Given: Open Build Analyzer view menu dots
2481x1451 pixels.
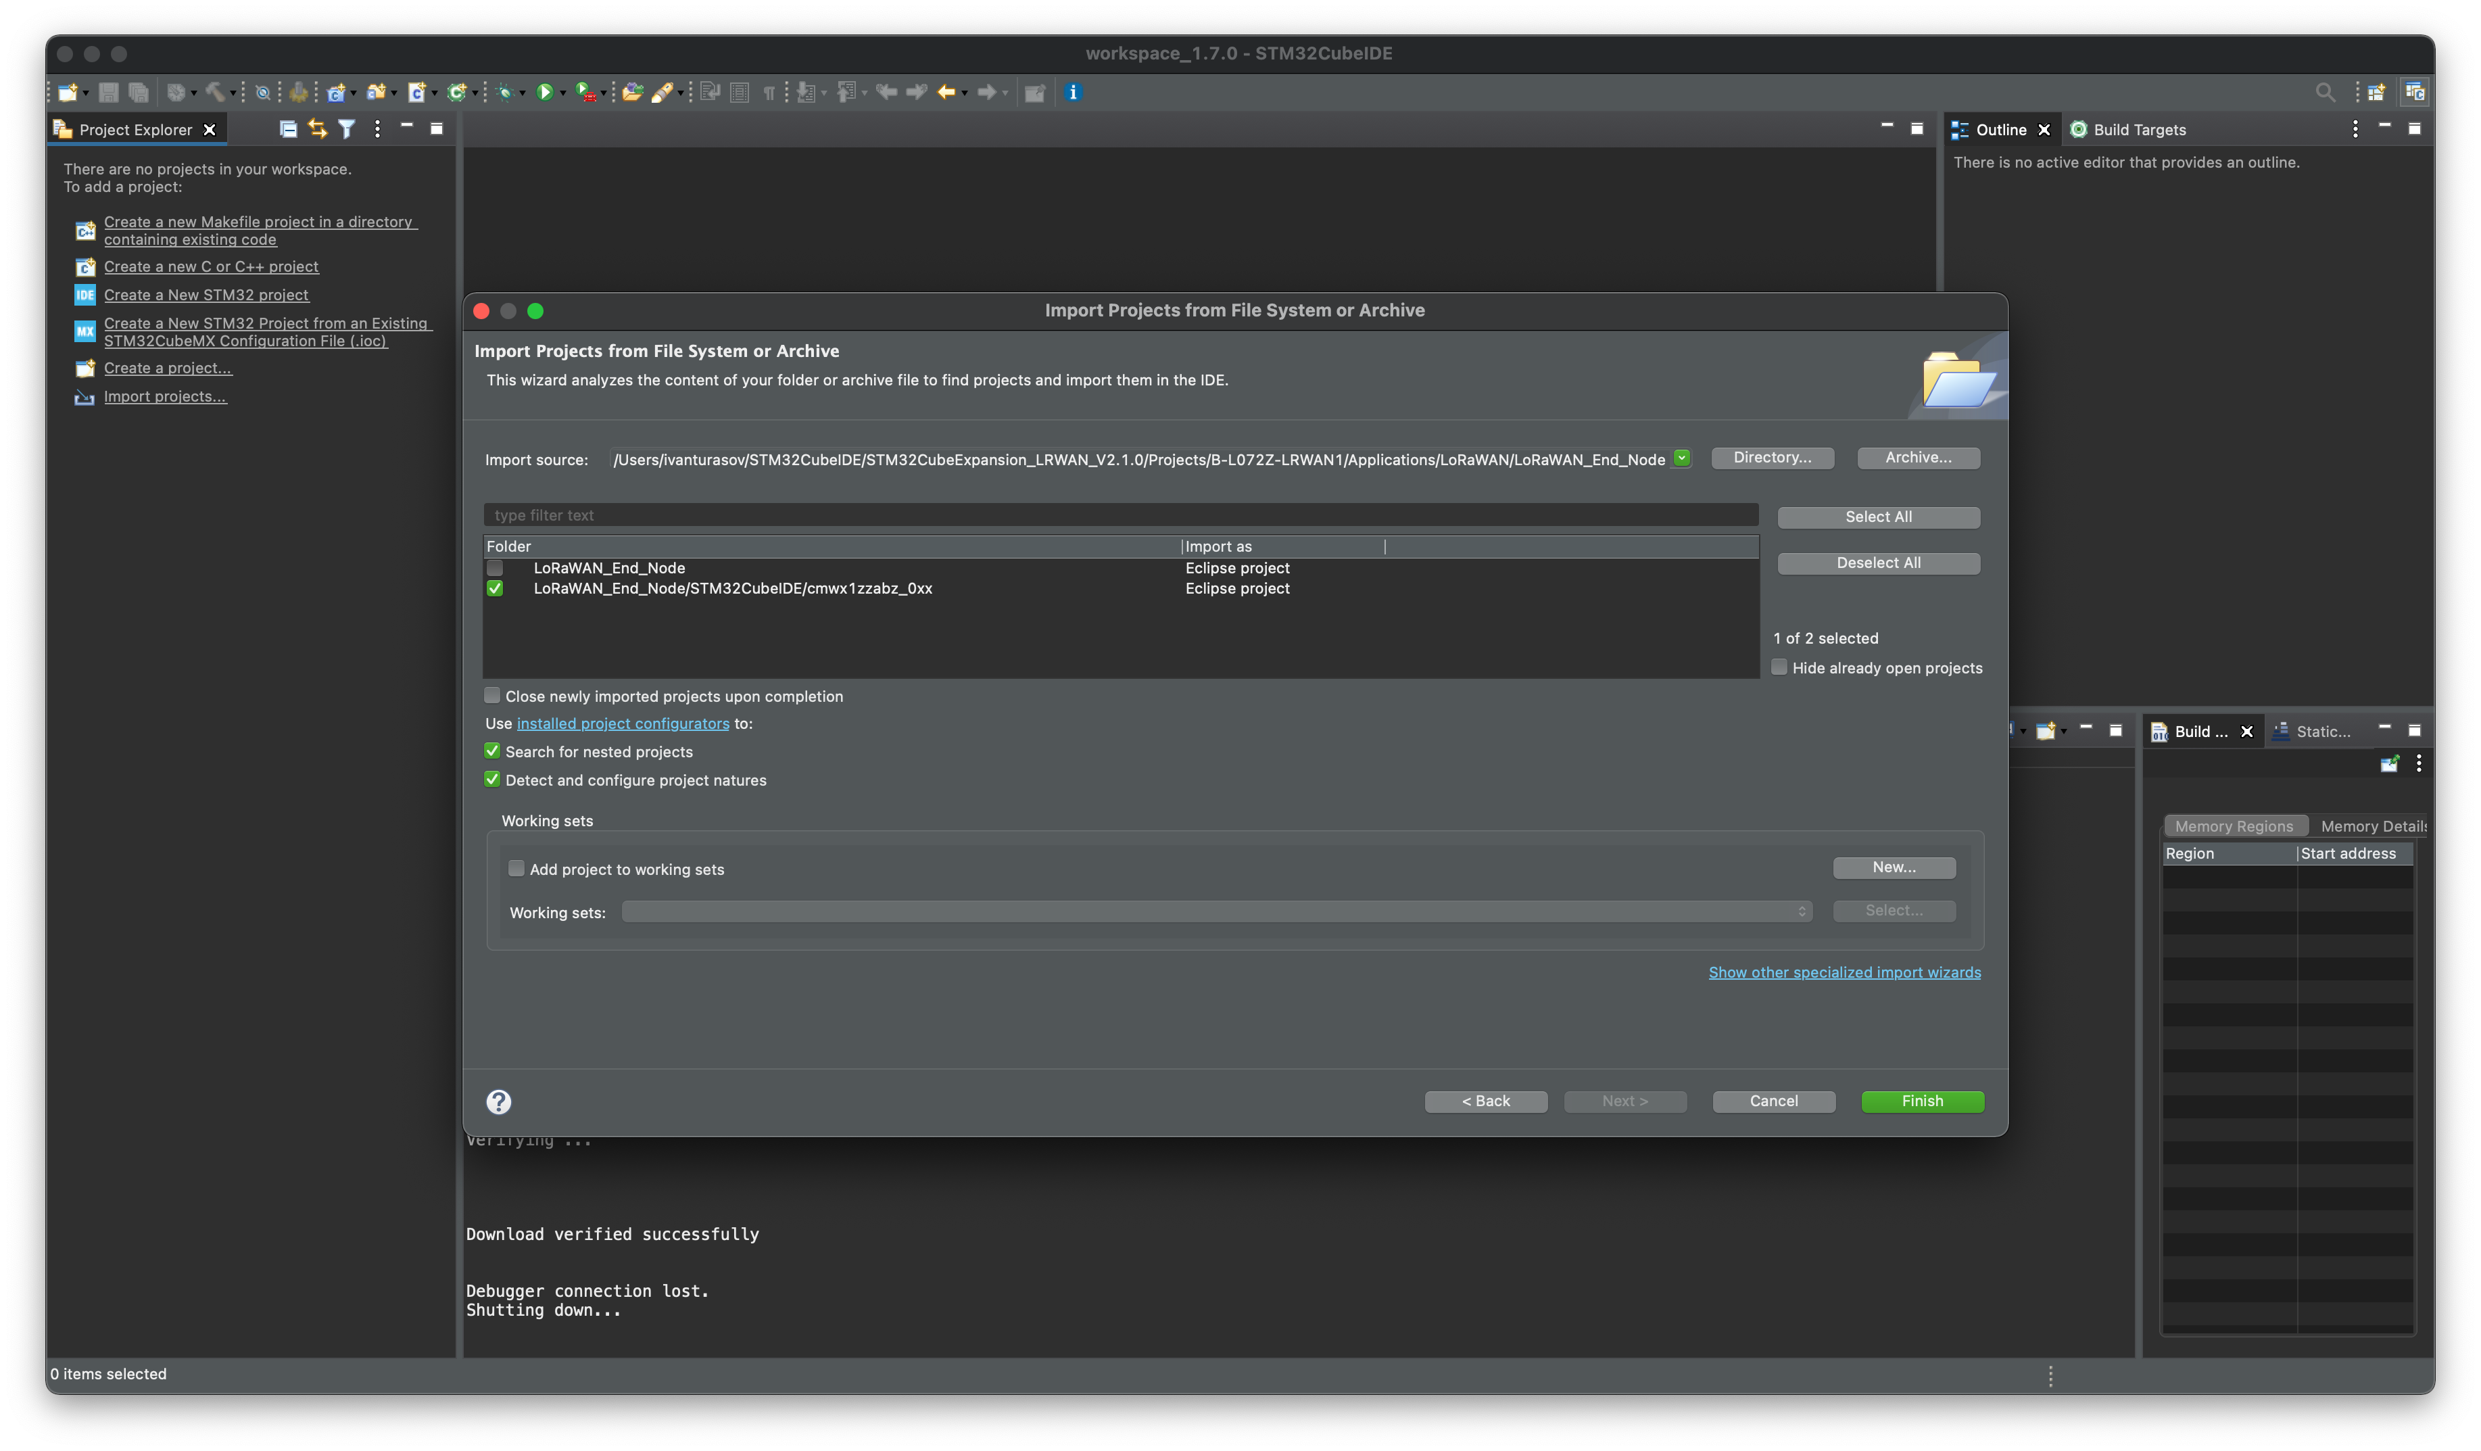Looking at the screenshot, I should tap(2419, 764).
